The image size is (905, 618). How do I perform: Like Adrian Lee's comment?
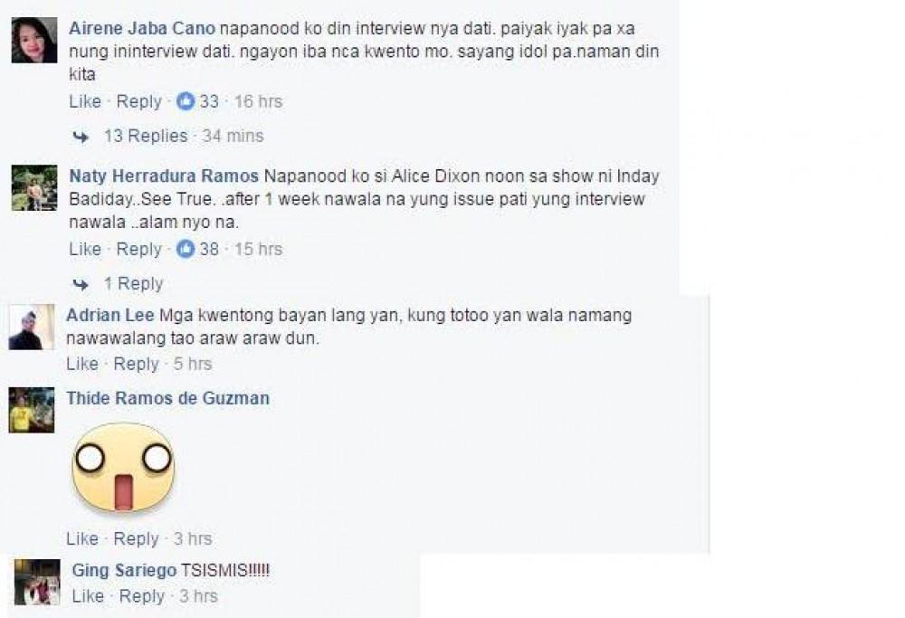click(x=82, y=364)
